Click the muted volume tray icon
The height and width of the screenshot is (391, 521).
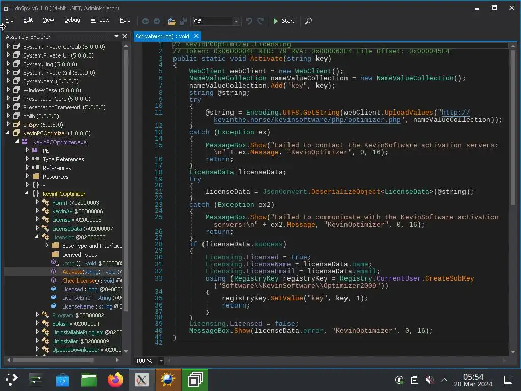[x=429, y=380]
